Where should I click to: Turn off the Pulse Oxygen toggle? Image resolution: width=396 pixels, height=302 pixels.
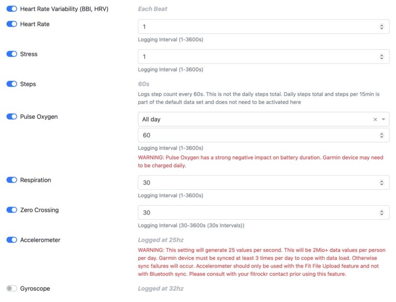[12, 116]
